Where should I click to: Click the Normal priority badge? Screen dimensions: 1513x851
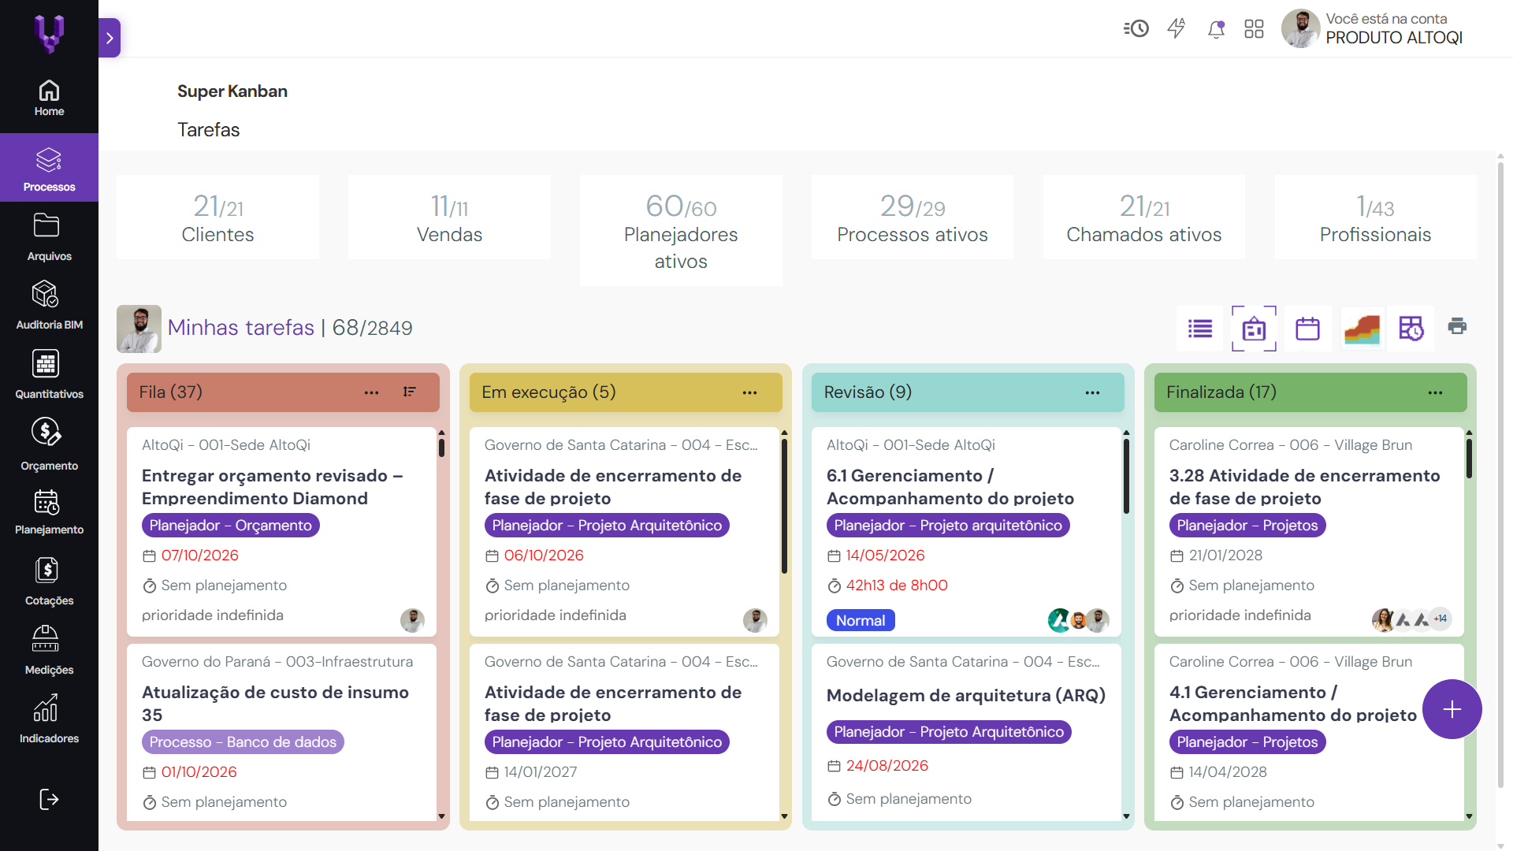coord(861,621)
